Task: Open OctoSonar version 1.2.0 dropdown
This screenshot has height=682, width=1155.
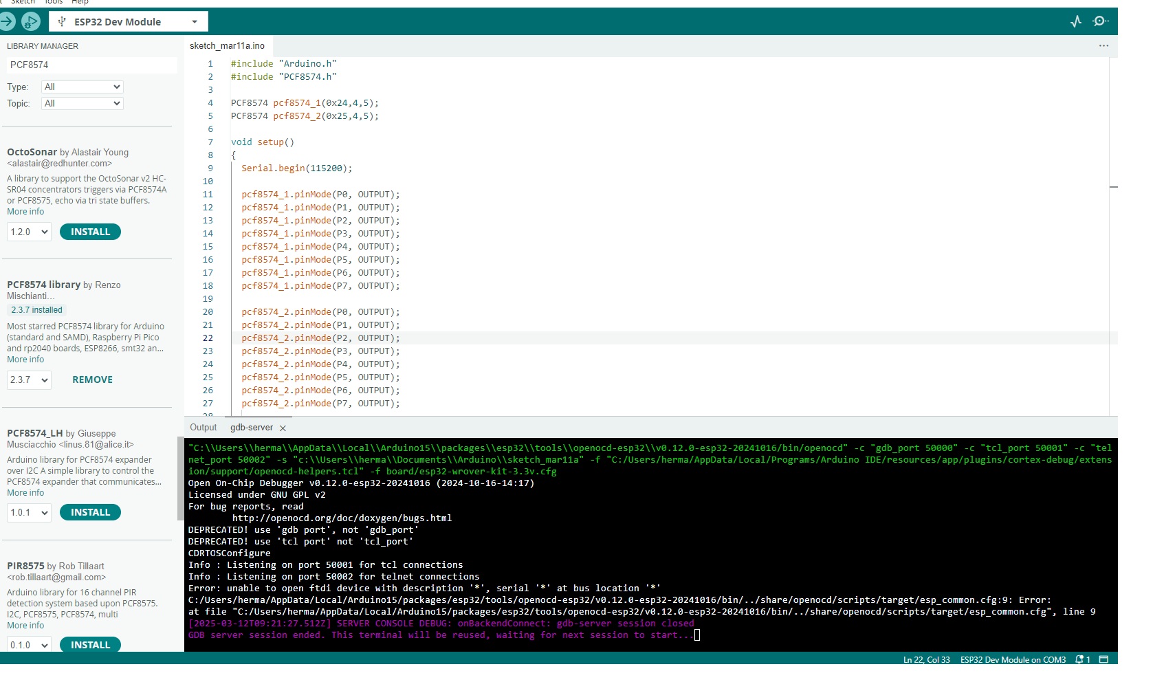Action: click(29, 232)
